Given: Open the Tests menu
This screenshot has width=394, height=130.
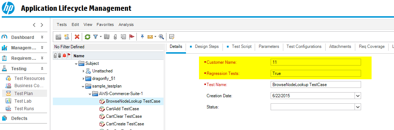Looking at the screenshot, I should point(62,24).
